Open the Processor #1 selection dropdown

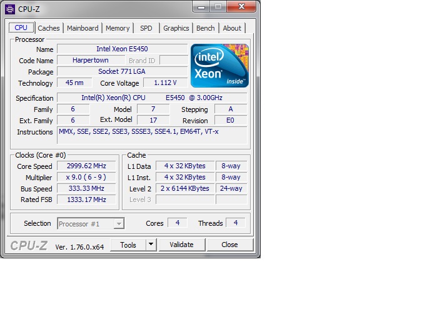tap(91, 224)
